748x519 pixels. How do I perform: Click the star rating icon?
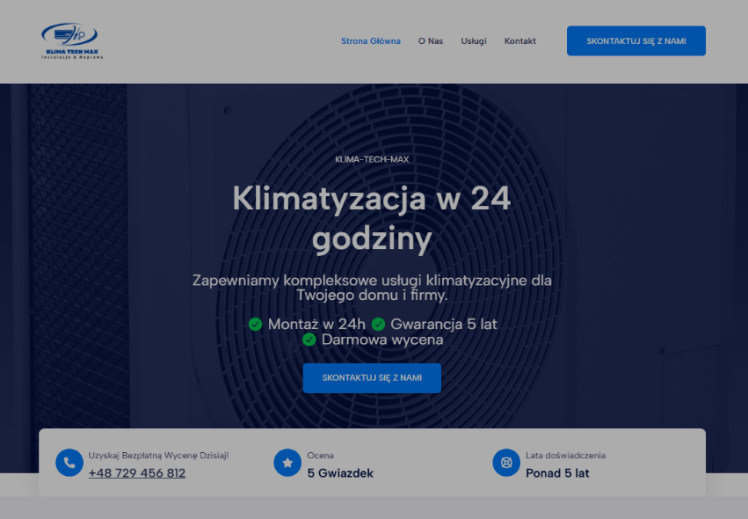[x=287, y=463]
